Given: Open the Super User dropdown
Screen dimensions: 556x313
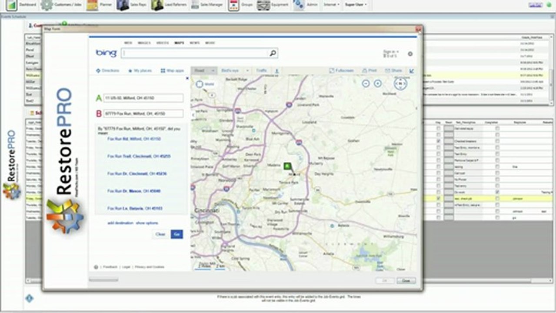Looking at the screenshot, I should [356, 5].
